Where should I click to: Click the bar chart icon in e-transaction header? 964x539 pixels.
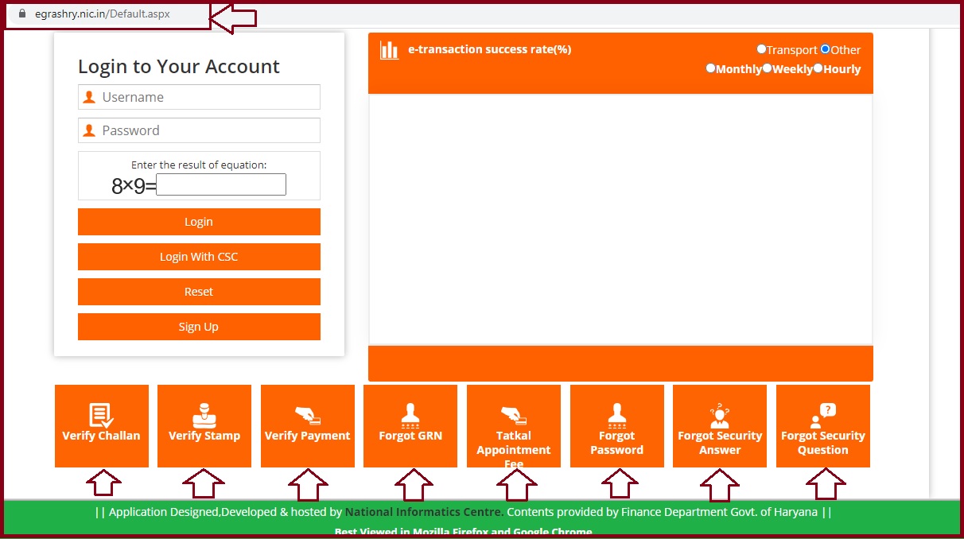tap(389, 51)
